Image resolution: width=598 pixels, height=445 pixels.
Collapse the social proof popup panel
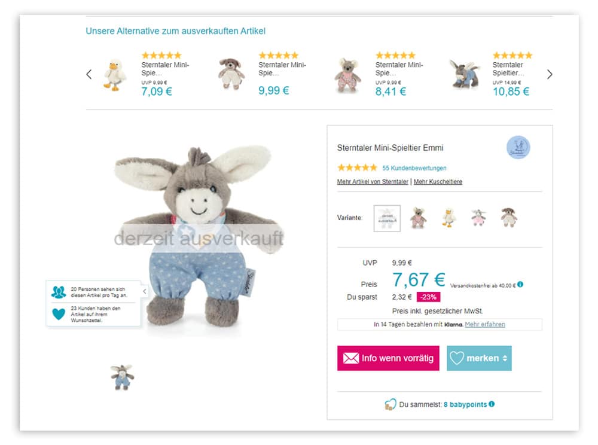tap(145, 291)
